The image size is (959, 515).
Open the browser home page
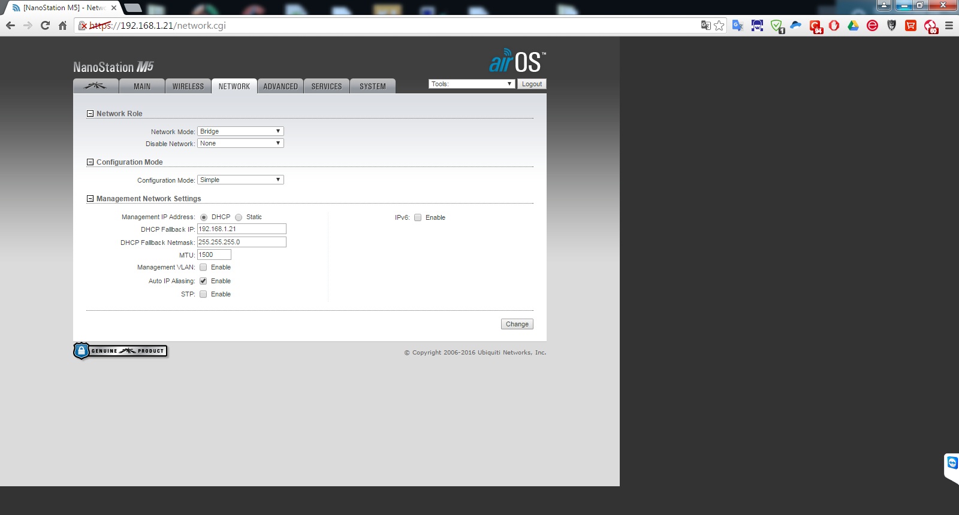62,26
